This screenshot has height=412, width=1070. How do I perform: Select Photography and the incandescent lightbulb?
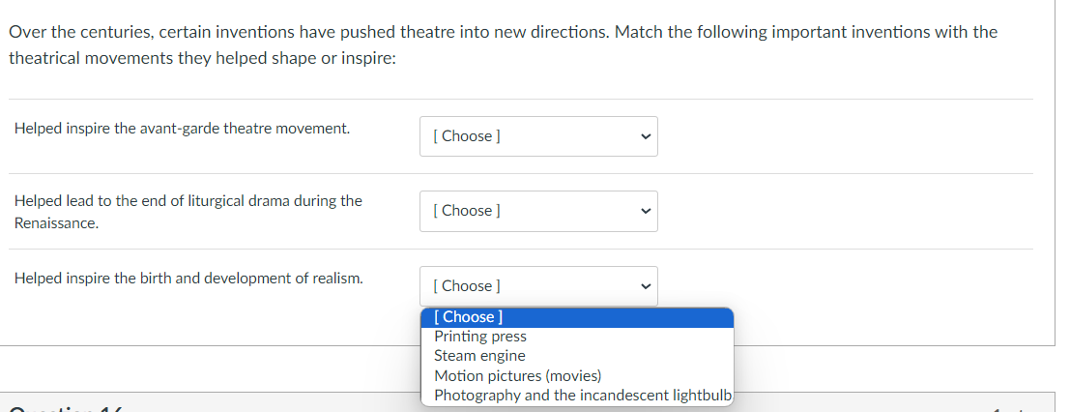[583, 396]
